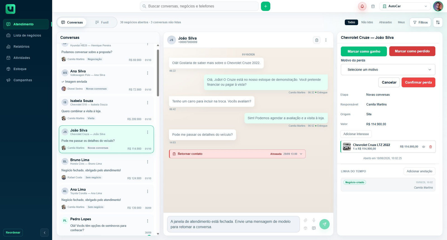Expand the Retornar contato task
The height and width of the screenshot is (240, 447).
301,154
